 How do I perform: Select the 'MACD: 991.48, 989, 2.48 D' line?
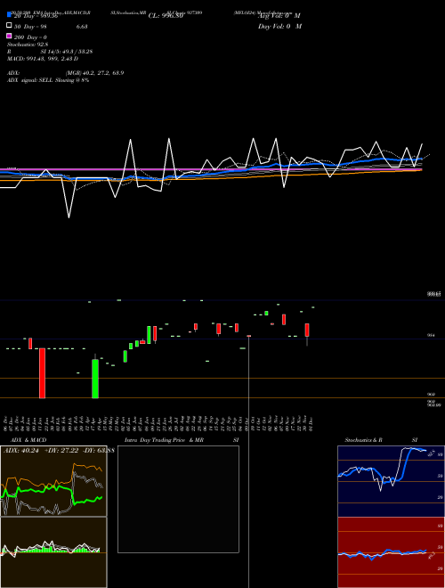[43, 59]
